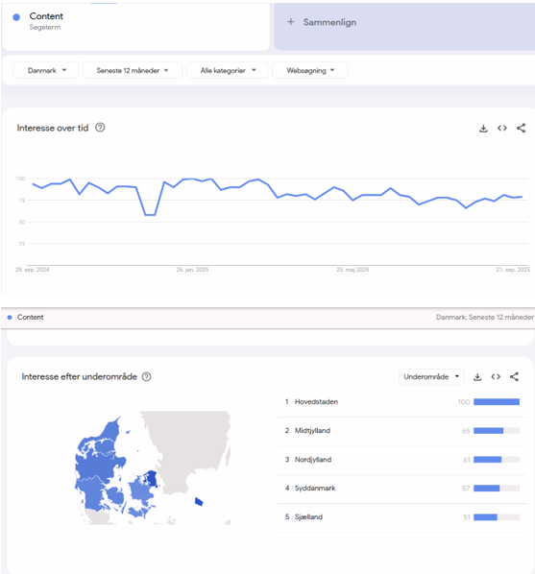Click the Interesse efter underområde heading
This screenshot has height=574, width=535.
pyautogui.click(x=79, y=376)
